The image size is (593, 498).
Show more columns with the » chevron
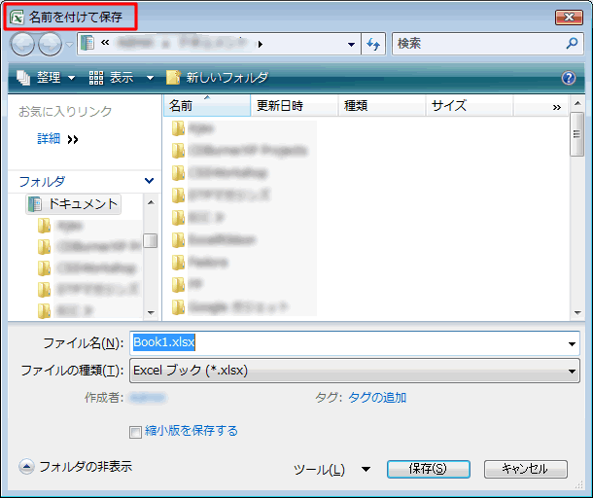[x=556, y=107]
